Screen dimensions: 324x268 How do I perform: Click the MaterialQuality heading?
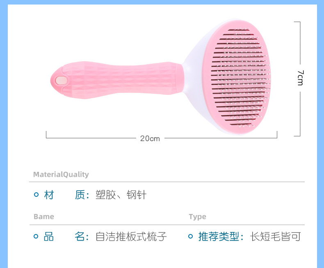(x=61, y=174)
